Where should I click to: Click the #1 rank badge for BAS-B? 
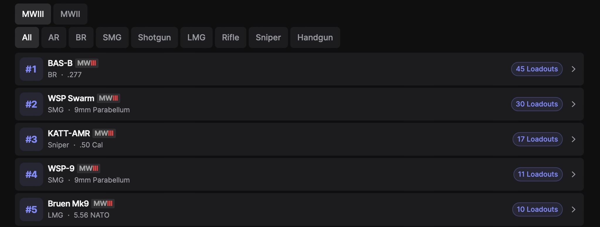(x=31, y=69)
